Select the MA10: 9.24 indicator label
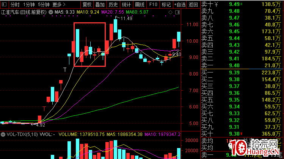The width and height of the screenshot is (284, 159). coord(88,12)
